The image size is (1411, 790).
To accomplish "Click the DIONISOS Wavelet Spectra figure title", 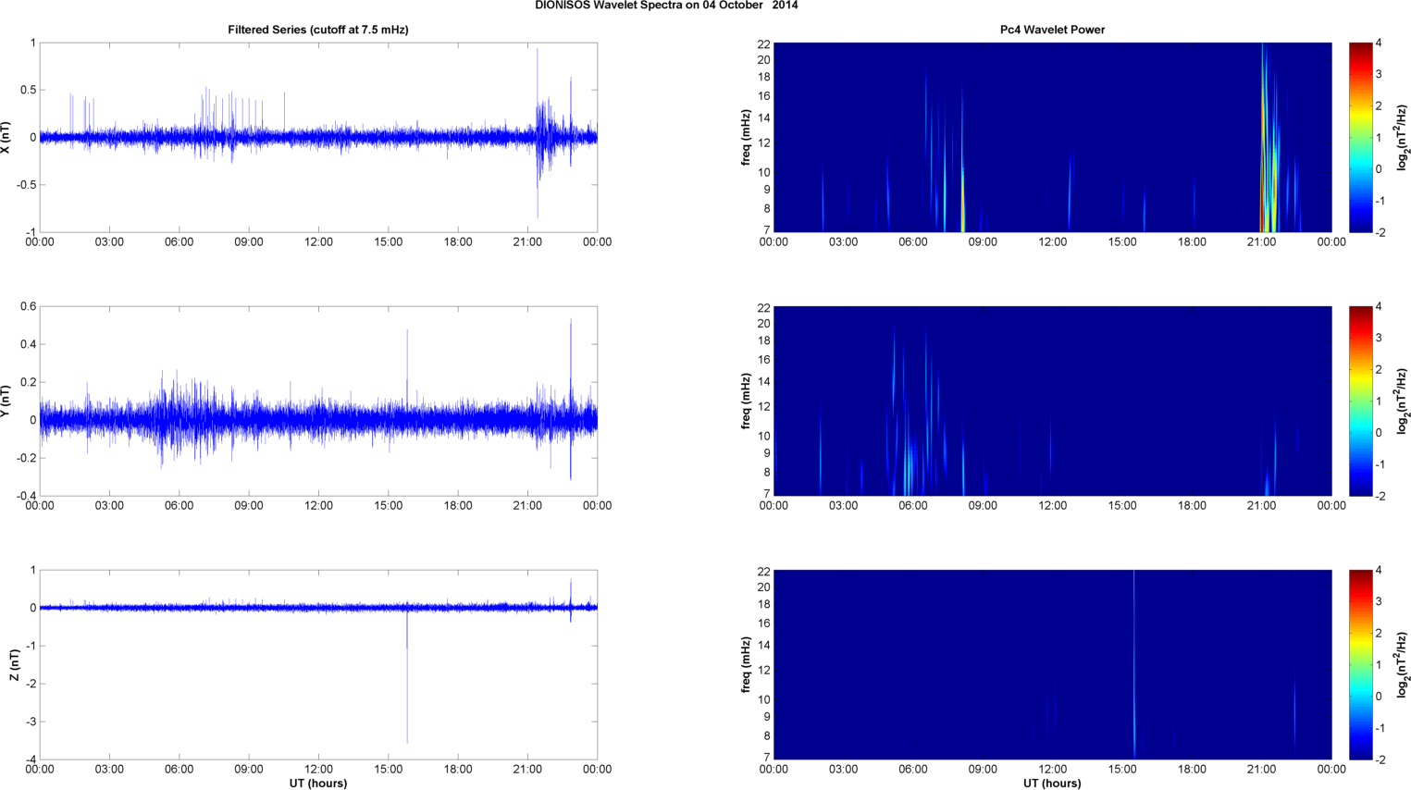I will (x=666, y=6).
